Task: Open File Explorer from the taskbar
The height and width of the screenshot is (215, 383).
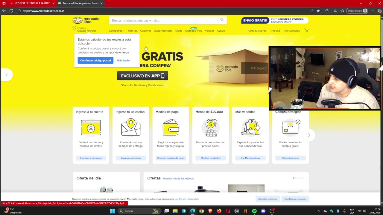Action: pyautogui.click(x=175, y=211)
